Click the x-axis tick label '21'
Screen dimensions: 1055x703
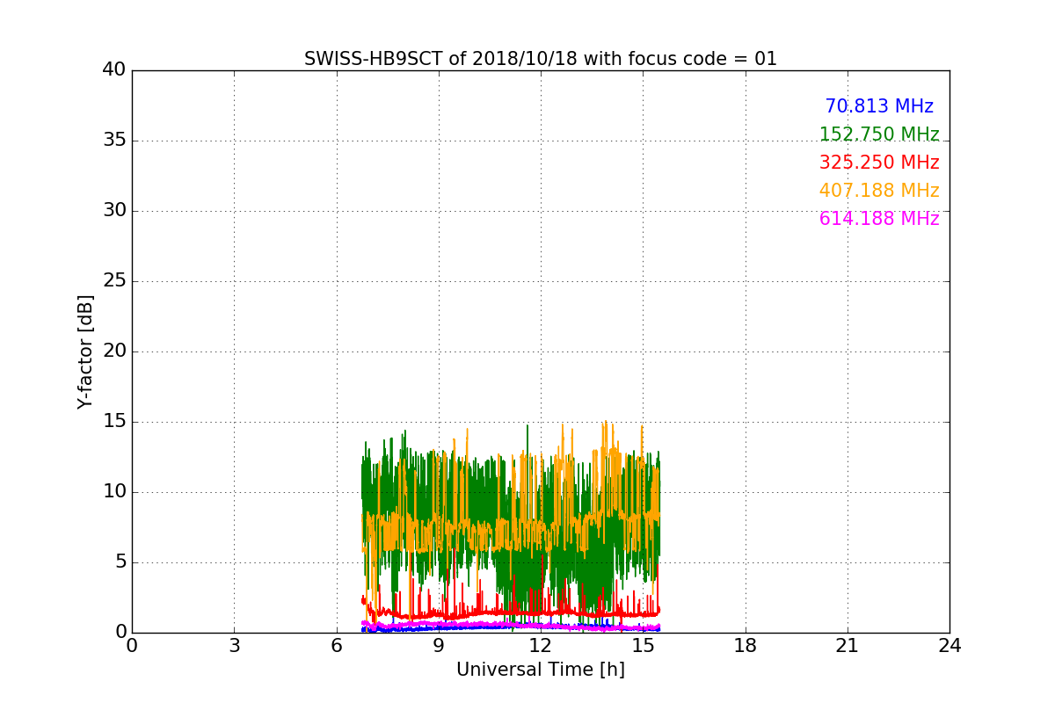(x=848, y=646)
